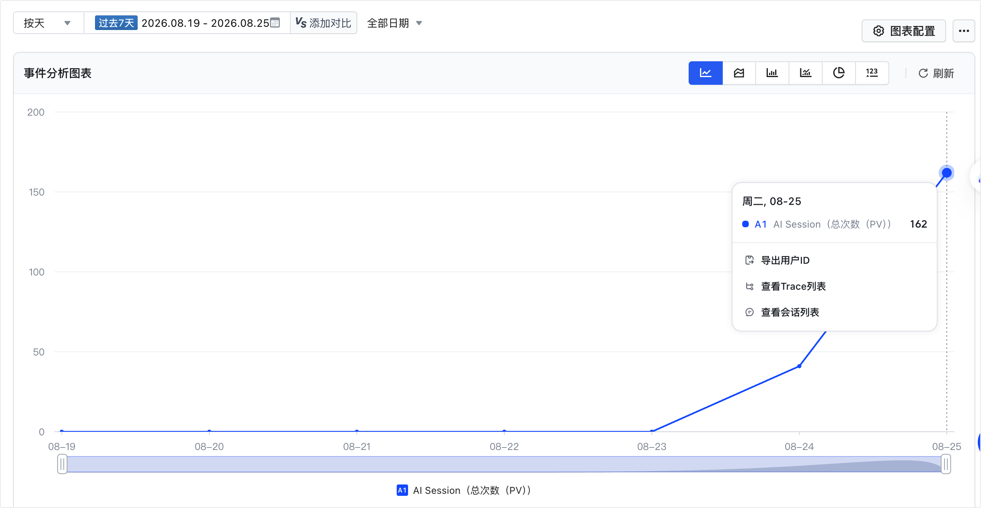Switch to line chart view
This screenshot has width=981, height=508.
706,73
